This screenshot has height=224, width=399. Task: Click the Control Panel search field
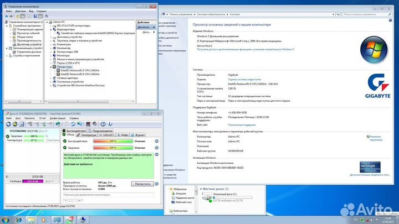367,14
